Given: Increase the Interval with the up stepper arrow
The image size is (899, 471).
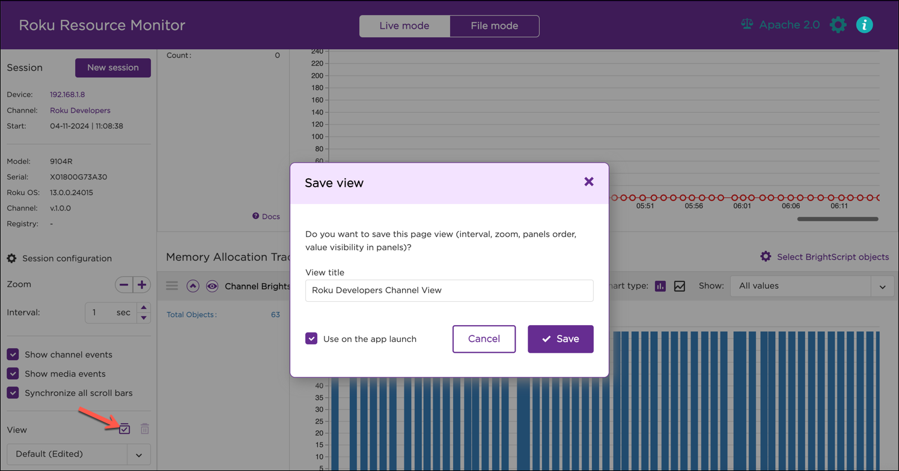Looking at the screenshot, I should [143, 308].
